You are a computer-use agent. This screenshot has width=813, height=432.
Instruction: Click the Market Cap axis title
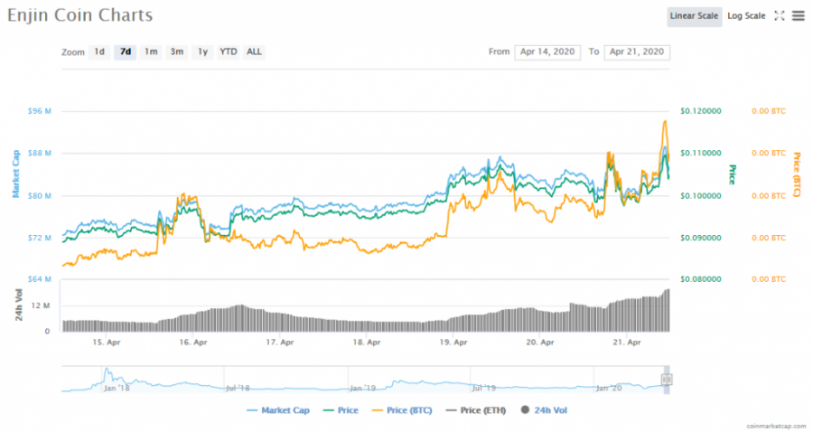(x=15, y=174)
